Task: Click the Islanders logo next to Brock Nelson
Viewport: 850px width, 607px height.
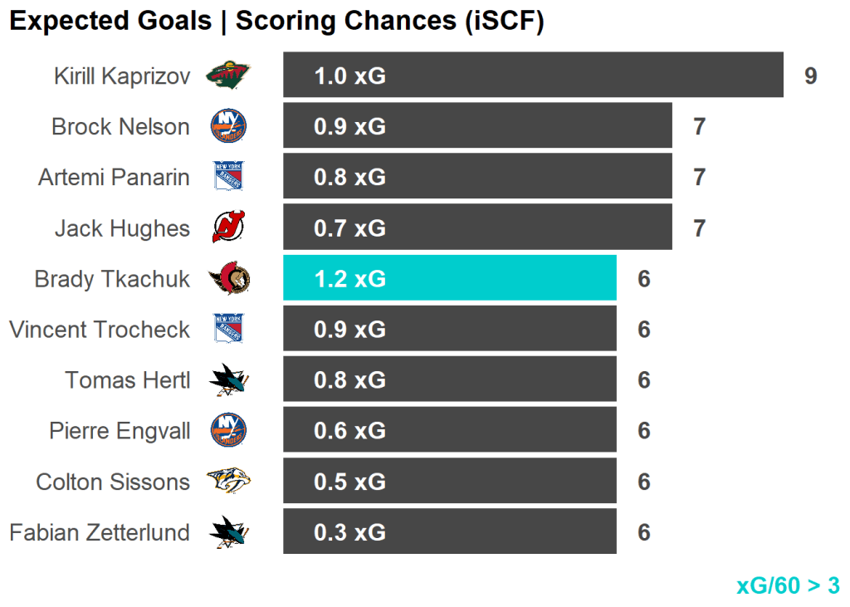Action: (228, 126)
